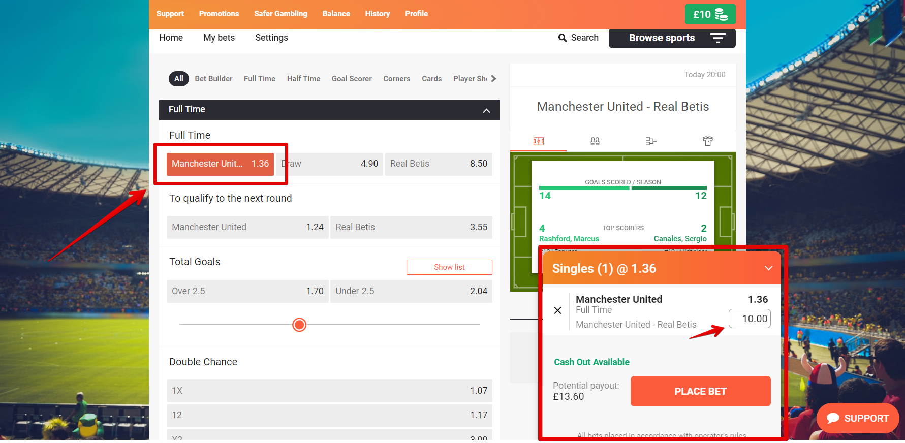
Task: Open the Half Time markets tab
Action: coord(304,79)
